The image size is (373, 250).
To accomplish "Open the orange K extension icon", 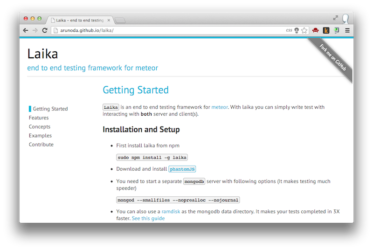I will [x=326, y=30].
